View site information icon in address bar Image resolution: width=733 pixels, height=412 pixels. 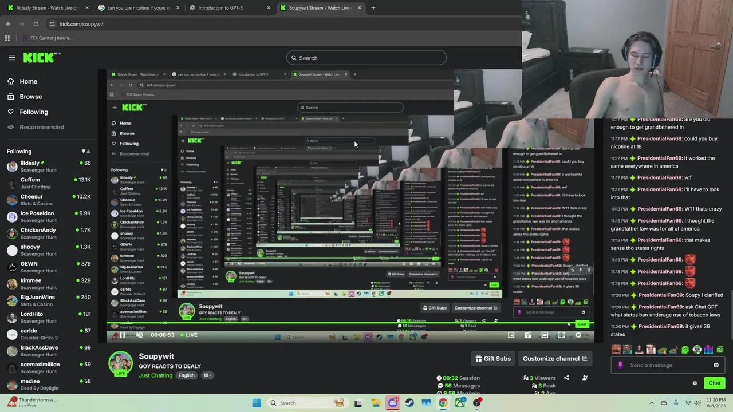52,24
